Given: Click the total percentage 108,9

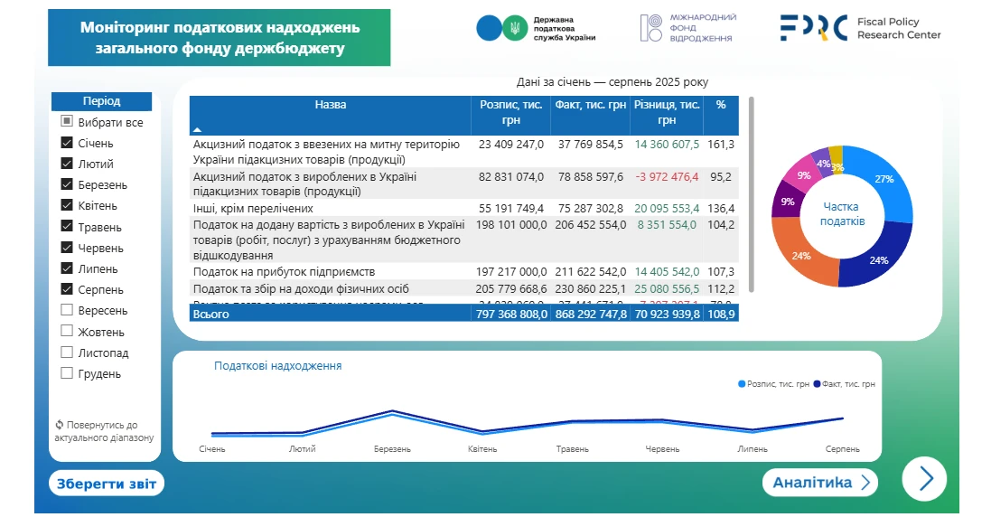Looking at the screenshot, I should point(721,315).
